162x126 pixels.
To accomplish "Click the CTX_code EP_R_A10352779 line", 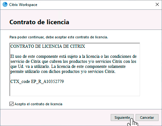I will pos(37,81).
